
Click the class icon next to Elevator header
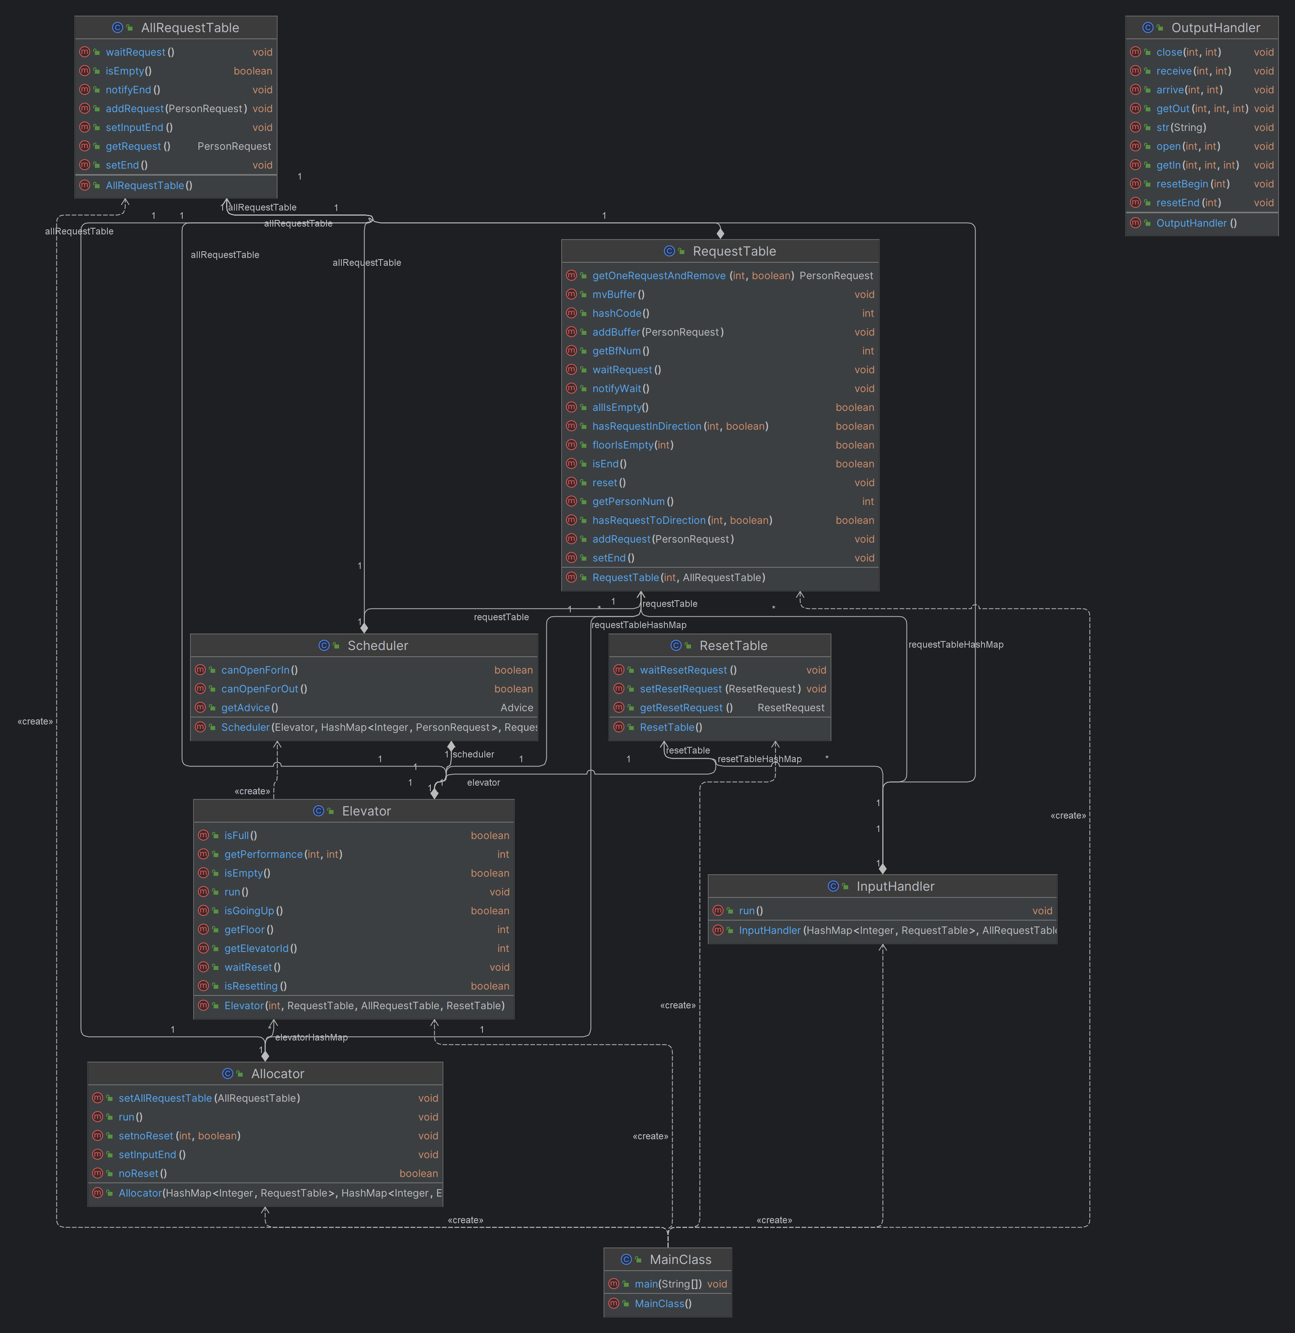tap(319, 811)
